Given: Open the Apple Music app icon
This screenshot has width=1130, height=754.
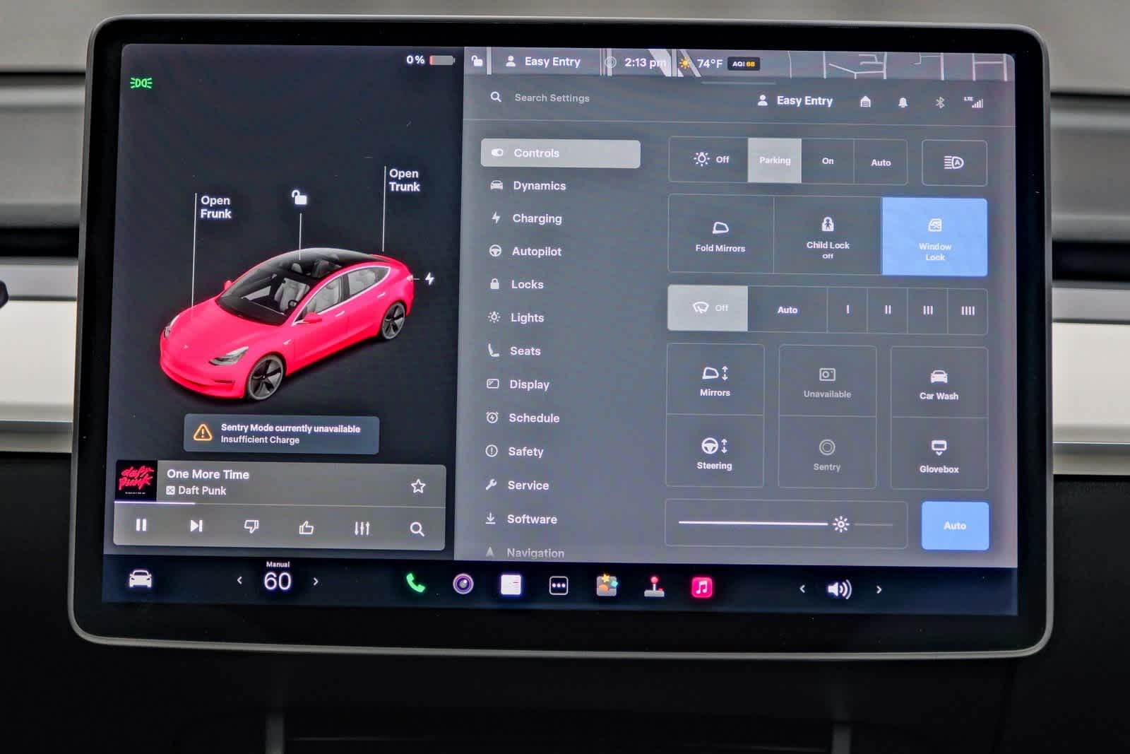Looking at the screenshot, I should pos(702,587).
